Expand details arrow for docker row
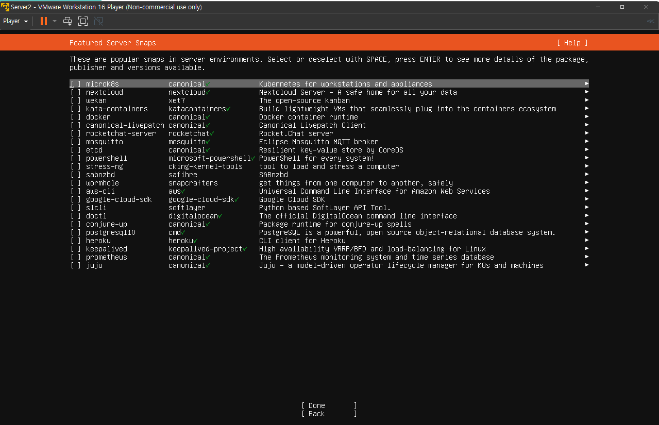This screenshot has width=659, height=425. (586, 117)
